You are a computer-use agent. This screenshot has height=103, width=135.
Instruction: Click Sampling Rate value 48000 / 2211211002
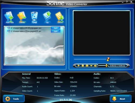(119, 91)
